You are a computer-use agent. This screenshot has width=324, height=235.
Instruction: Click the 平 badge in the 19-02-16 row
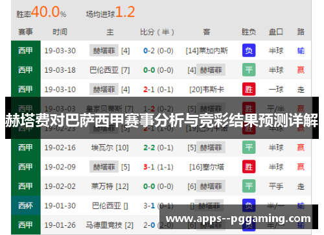tap(249, 147)
